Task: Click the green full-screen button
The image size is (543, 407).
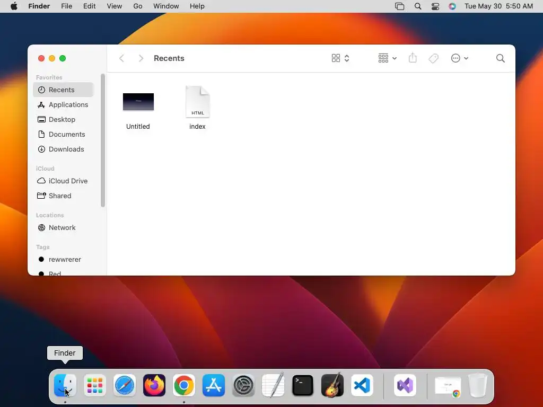Action: 63,58
